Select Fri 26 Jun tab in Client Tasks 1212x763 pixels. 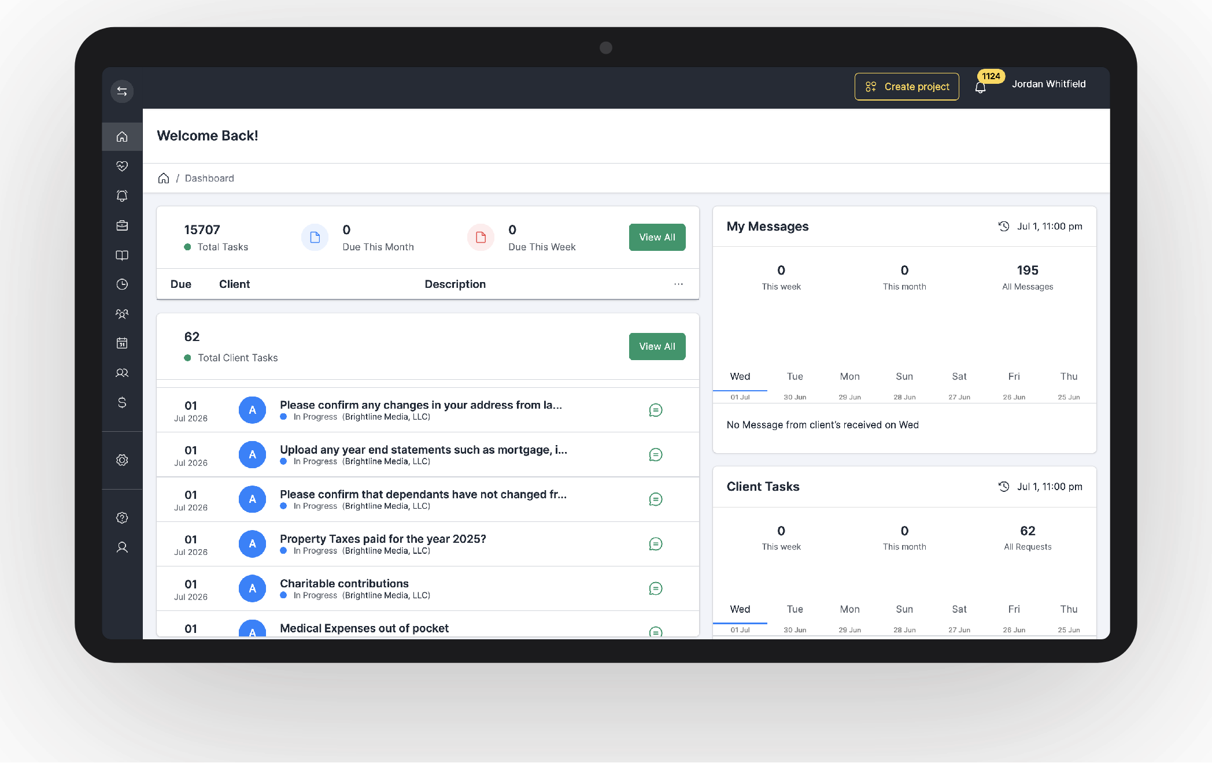coord(1014,618)
